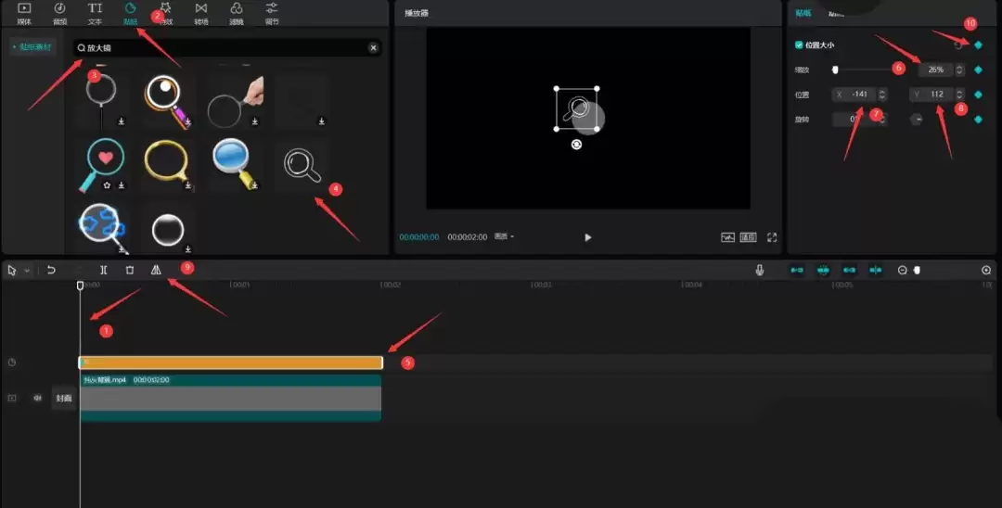This screenshot has width=1002, height=508.
Task: Click the delete trash icon
Action: [x=130, y=270]
